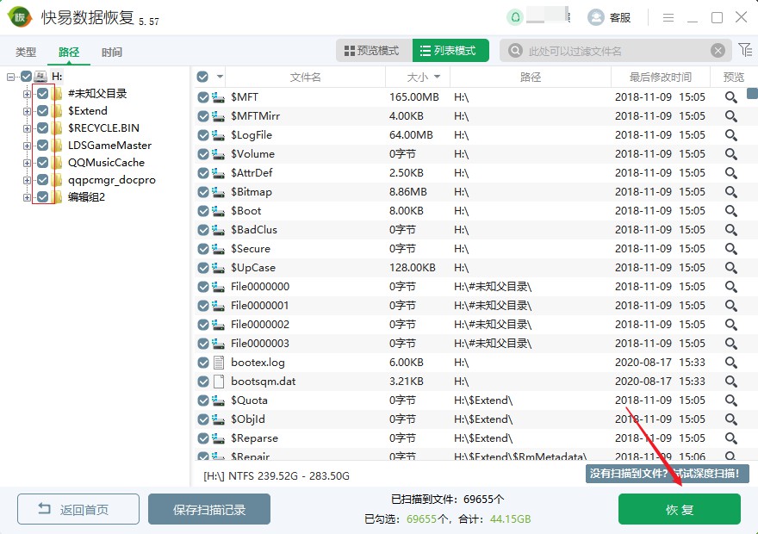The width and height of the screenshot is (758, 534).
Task: Clear the filter box with X icon
Action: 718,51
